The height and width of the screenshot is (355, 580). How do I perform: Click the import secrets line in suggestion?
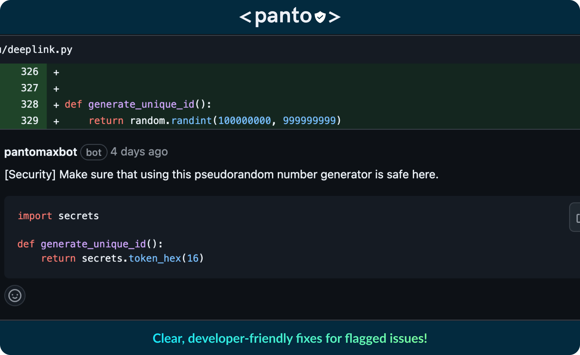pos(58,216)
